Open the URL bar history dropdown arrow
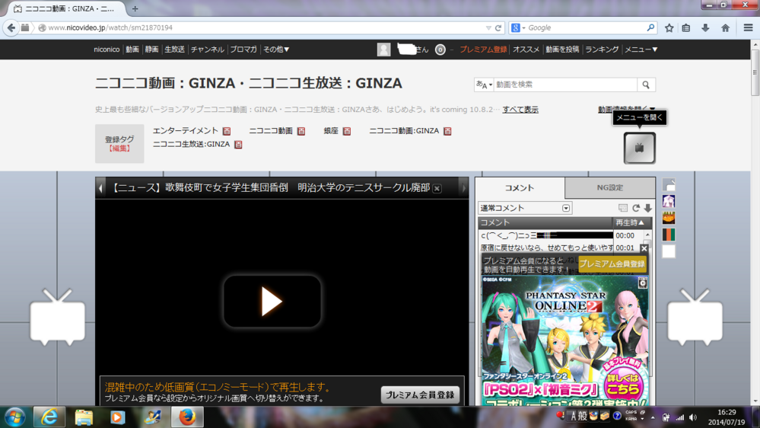The image size is (760, 428). pyautogui.click(x=488, y=28)
